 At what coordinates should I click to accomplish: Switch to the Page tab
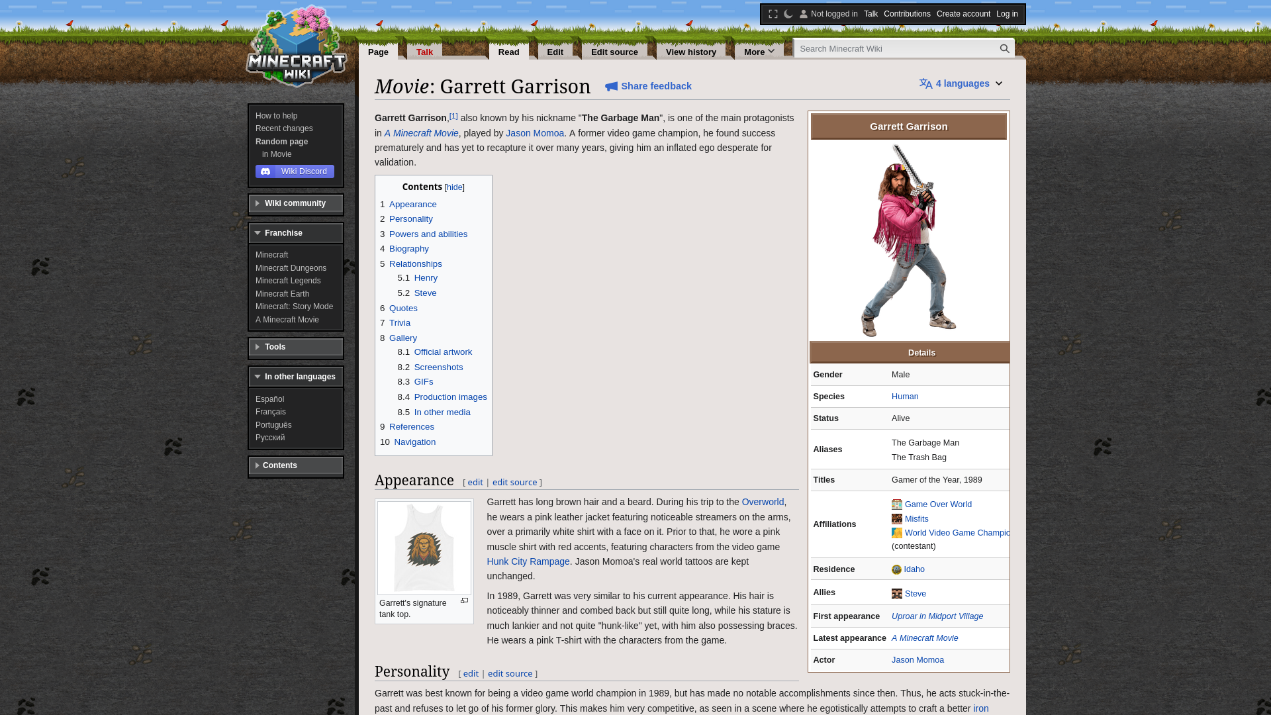[x=378, y=52]
